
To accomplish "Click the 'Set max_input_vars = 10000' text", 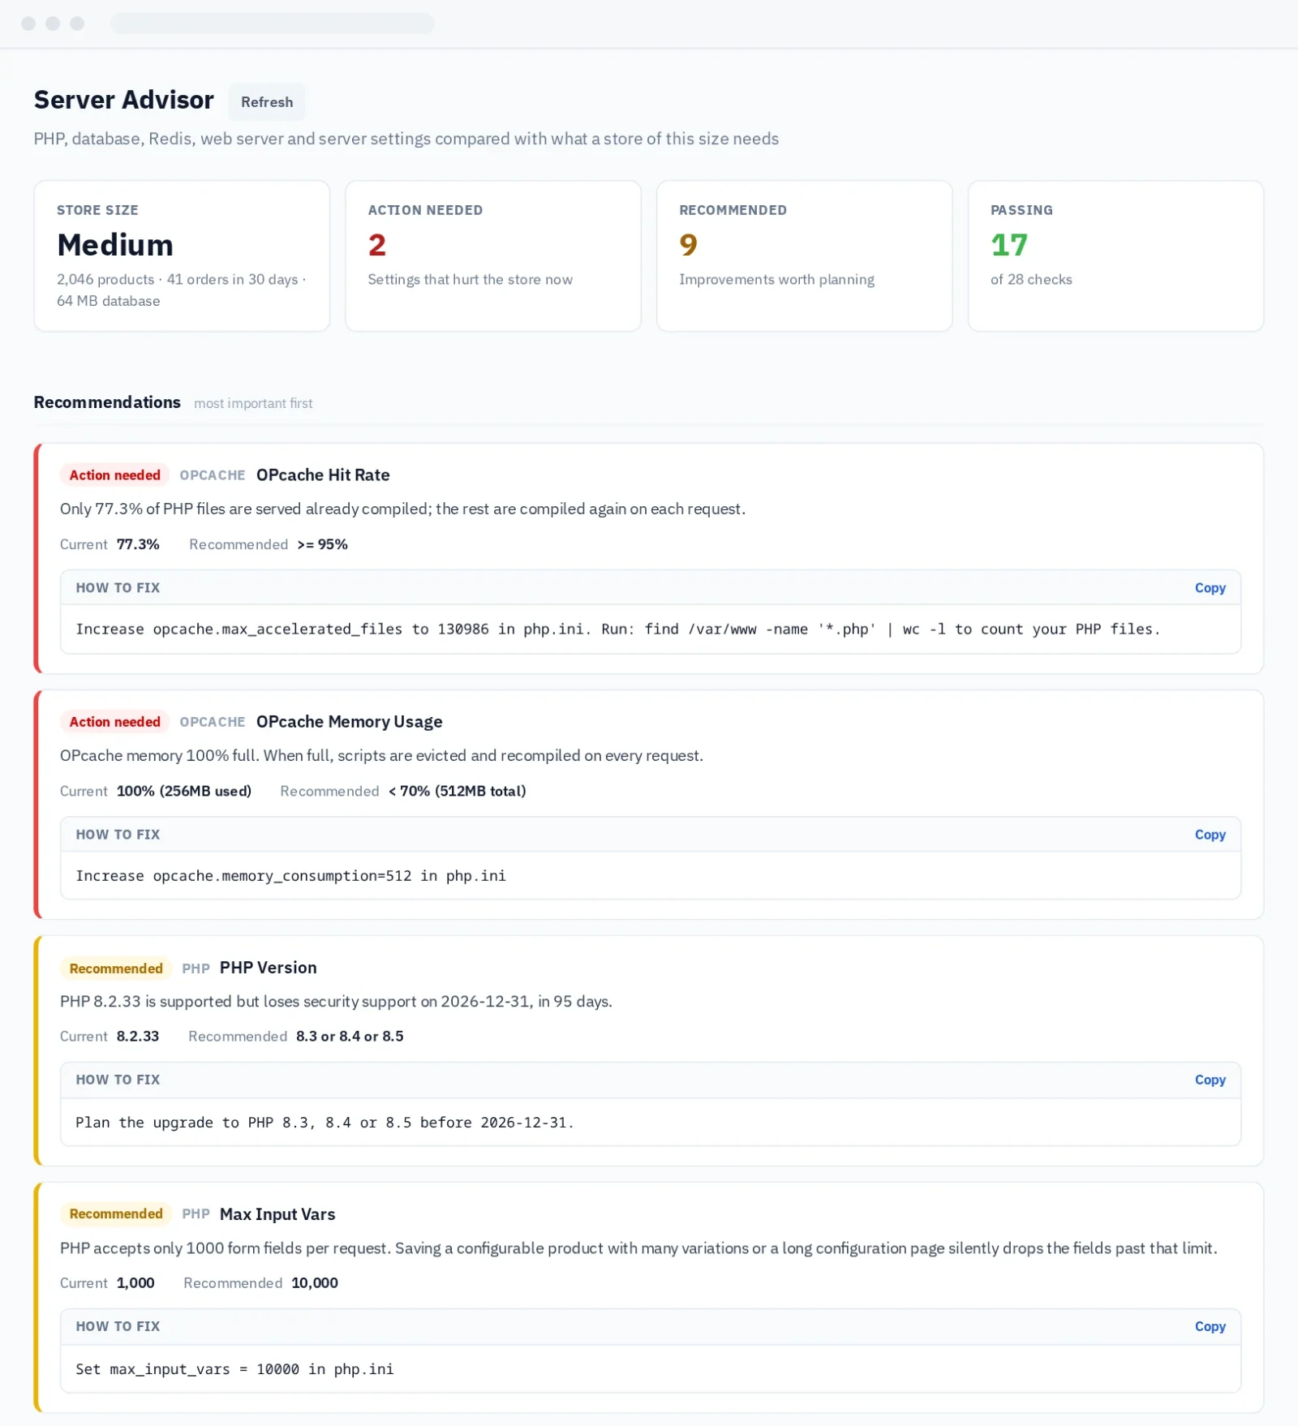I will tap(234, 1369).
